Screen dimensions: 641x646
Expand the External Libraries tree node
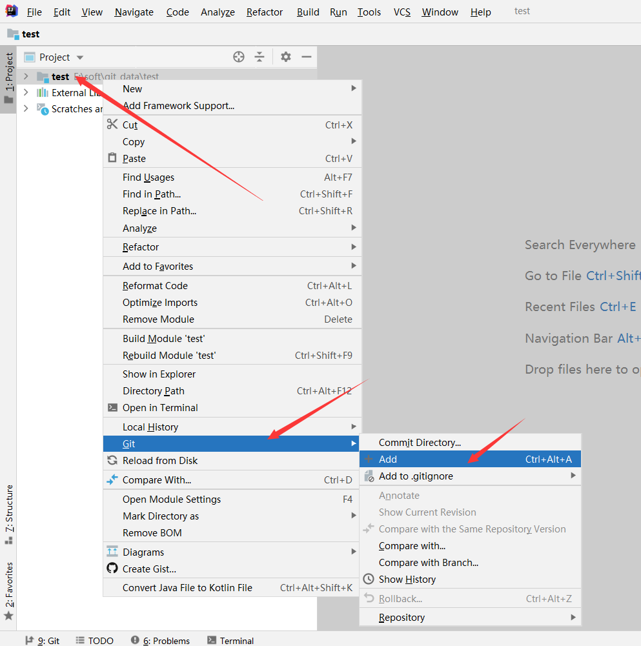click(26, 92)
